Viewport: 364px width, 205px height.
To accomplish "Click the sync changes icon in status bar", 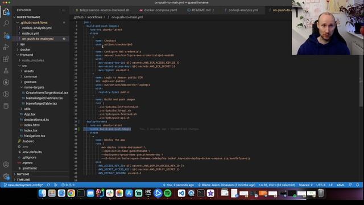I will click(x=48, y=185).
